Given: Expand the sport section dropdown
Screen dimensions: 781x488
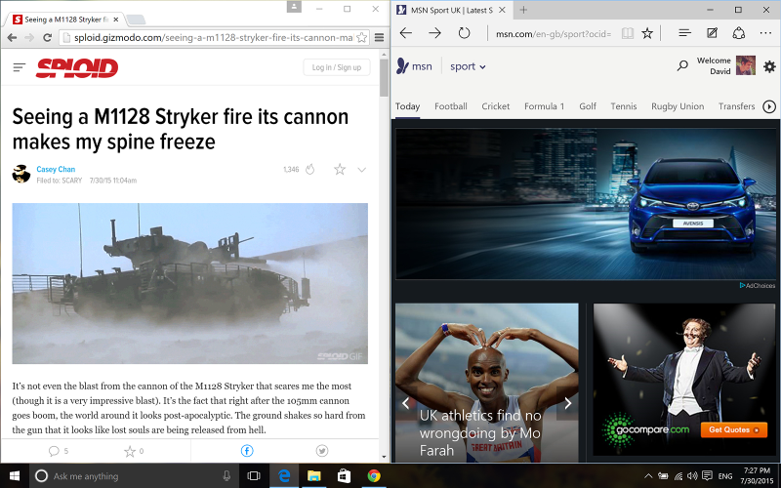Looking at the screenshot, I should pyautogui.click(x=468, y=66).
